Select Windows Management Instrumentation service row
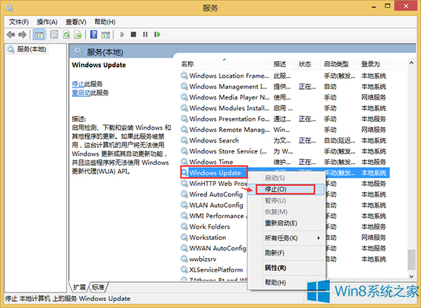 (x=284, y=87)
